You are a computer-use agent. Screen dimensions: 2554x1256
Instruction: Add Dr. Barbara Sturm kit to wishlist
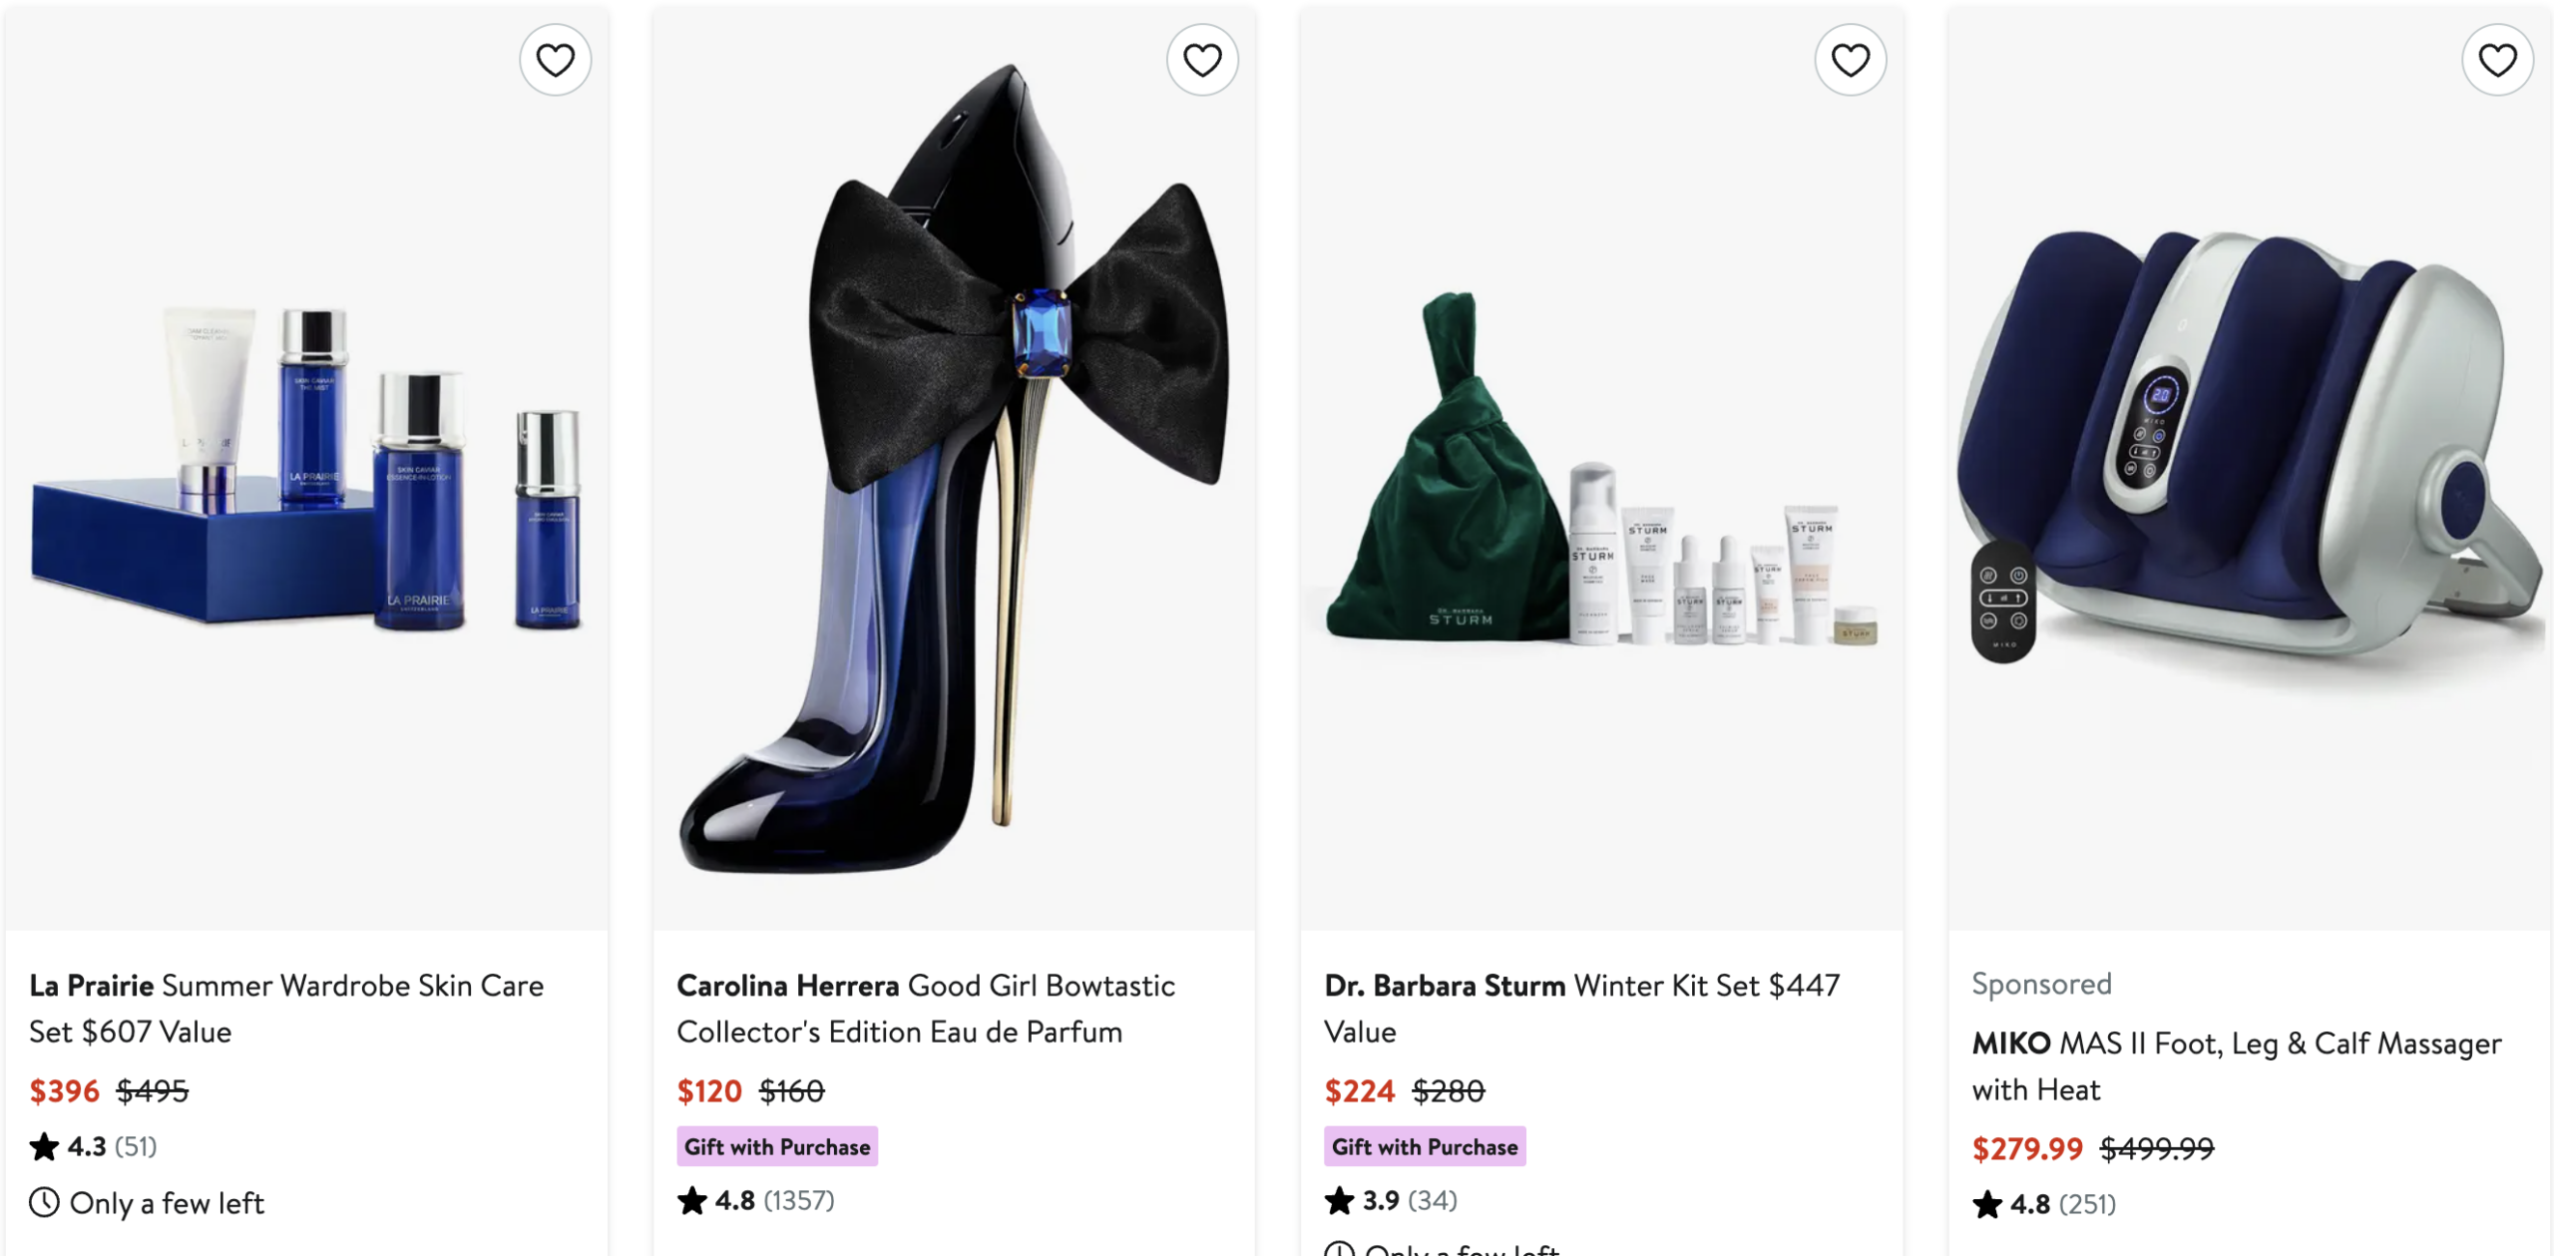click(1850, 60)
